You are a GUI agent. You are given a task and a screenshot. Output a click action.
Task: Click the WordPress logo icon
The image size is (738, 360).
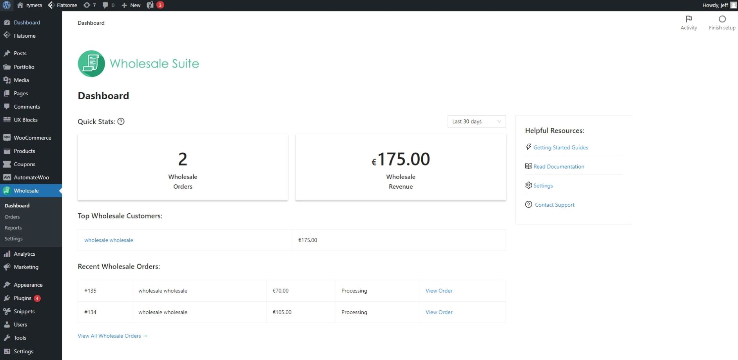click(x=7, y=5)
